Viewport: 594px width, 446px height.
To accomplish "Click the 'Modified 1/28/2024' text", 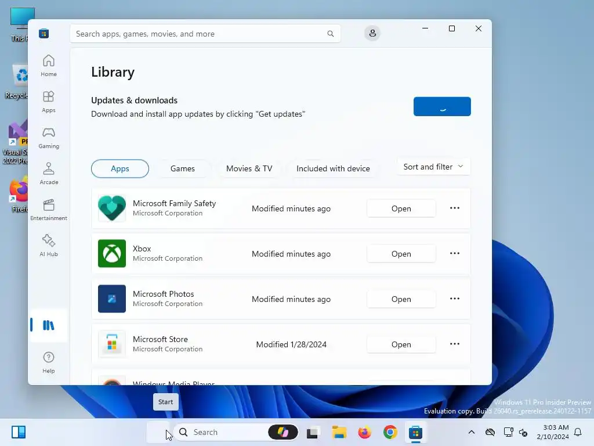I will (x=291, y=344).
